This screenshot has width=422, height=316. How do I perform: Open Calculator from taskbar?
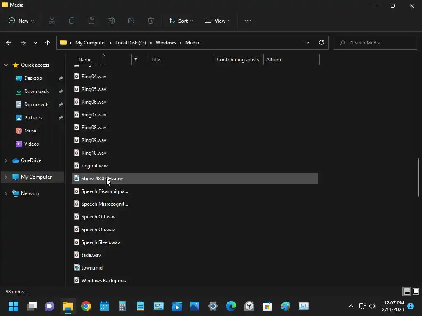point(122,306)
